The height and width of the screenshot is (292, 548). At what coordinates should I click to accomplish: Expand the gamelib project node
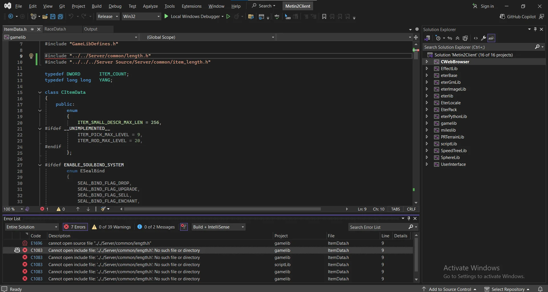coord(427,123)
